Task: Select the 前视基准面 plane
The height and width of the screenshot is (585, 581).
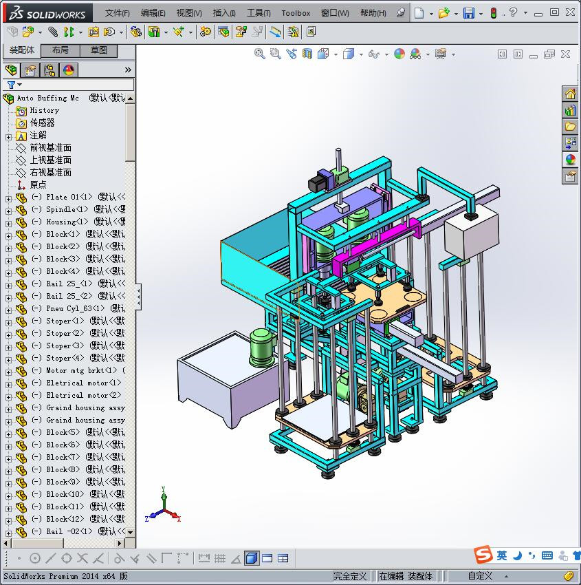Action: click(50, 148)
